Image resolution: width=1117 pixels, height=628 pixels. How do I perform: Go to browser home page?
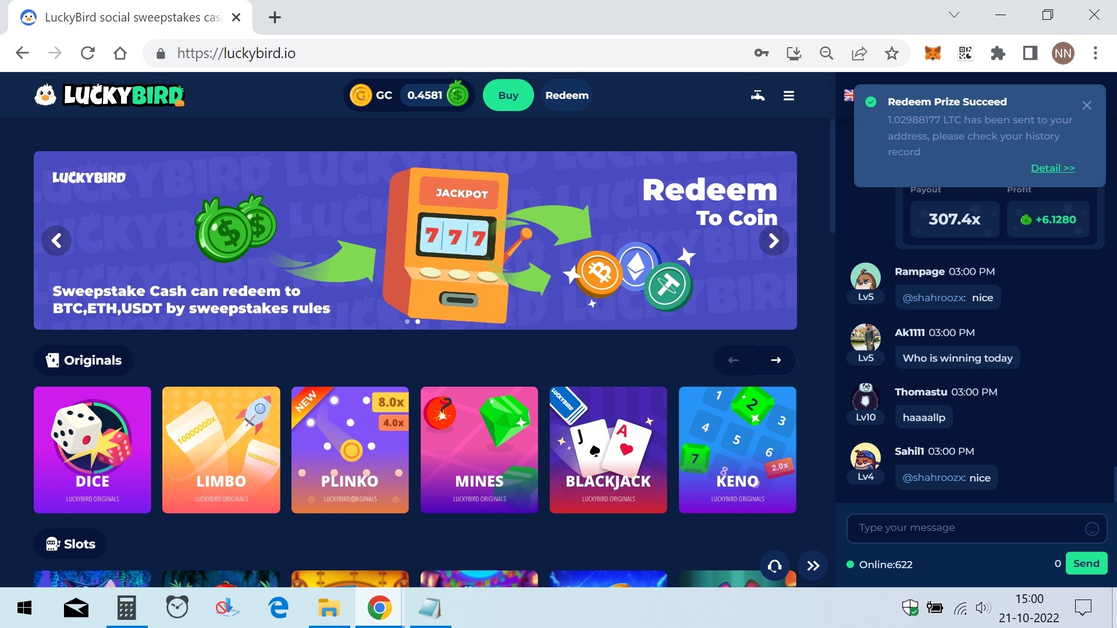120,53
